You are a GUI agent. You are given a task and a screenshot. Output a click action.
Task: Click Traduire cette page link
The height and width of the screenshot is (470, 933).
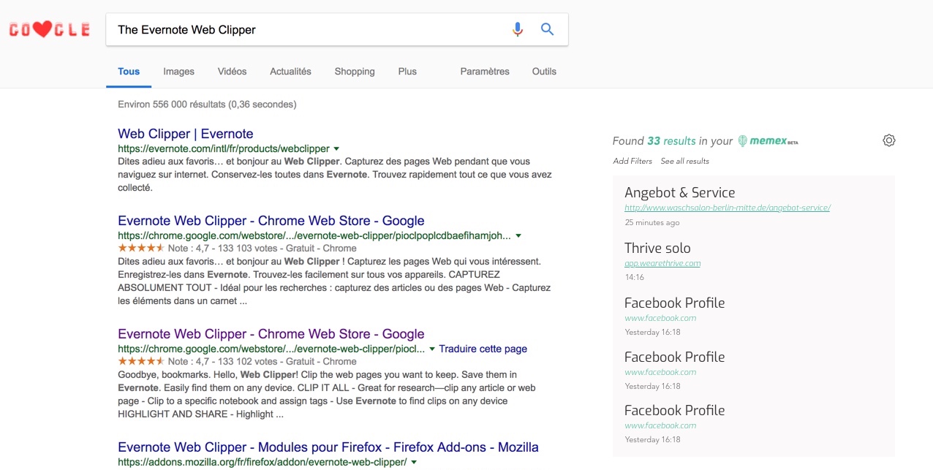click(483, 349)
